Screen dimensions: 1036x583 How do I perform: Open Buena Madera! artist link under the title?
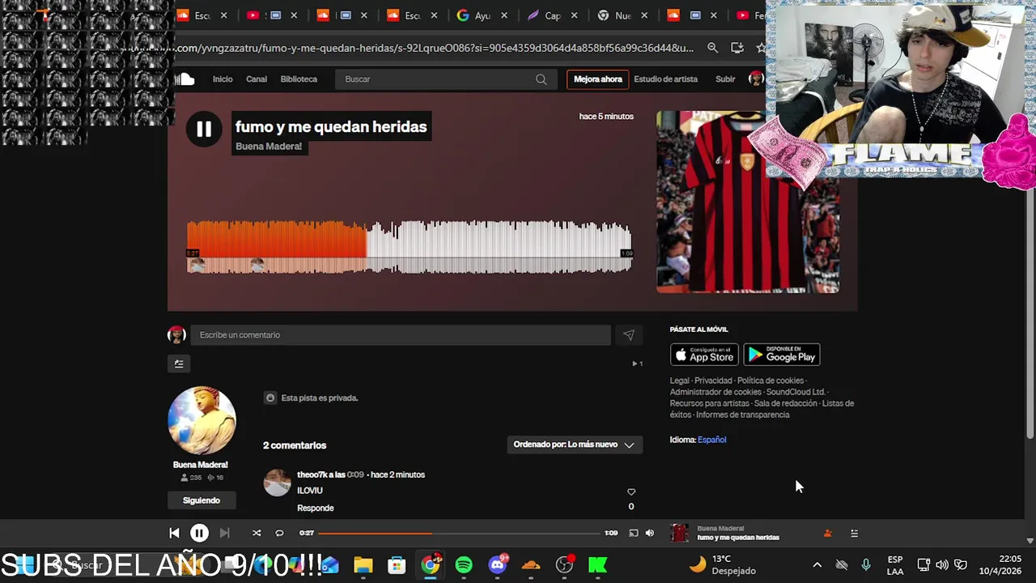(269, 147)
